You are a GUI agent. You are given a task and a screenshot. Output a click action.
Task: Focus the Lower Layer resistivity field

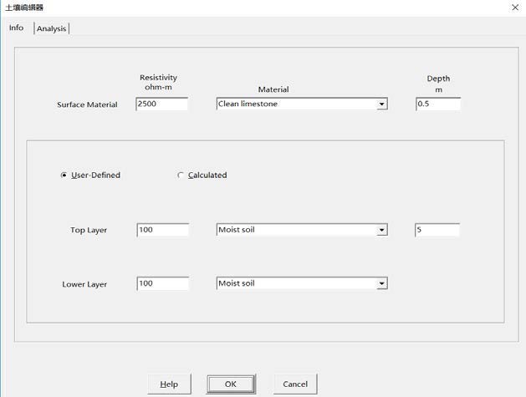point(162,284)
